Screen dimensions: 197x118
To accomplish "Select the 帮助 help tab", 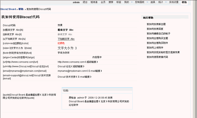I will [x=184, y=2].
